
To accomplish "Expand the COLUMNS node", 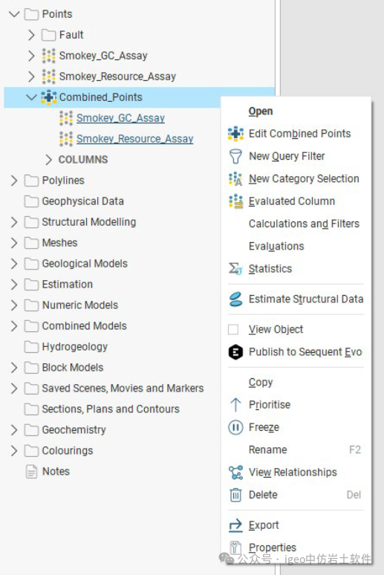I will (x=48, y=160).
